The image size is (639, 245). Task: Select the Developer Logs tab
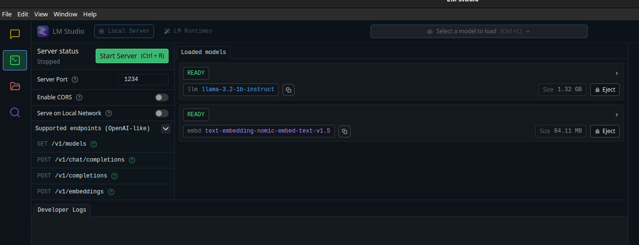coord(62,210)
